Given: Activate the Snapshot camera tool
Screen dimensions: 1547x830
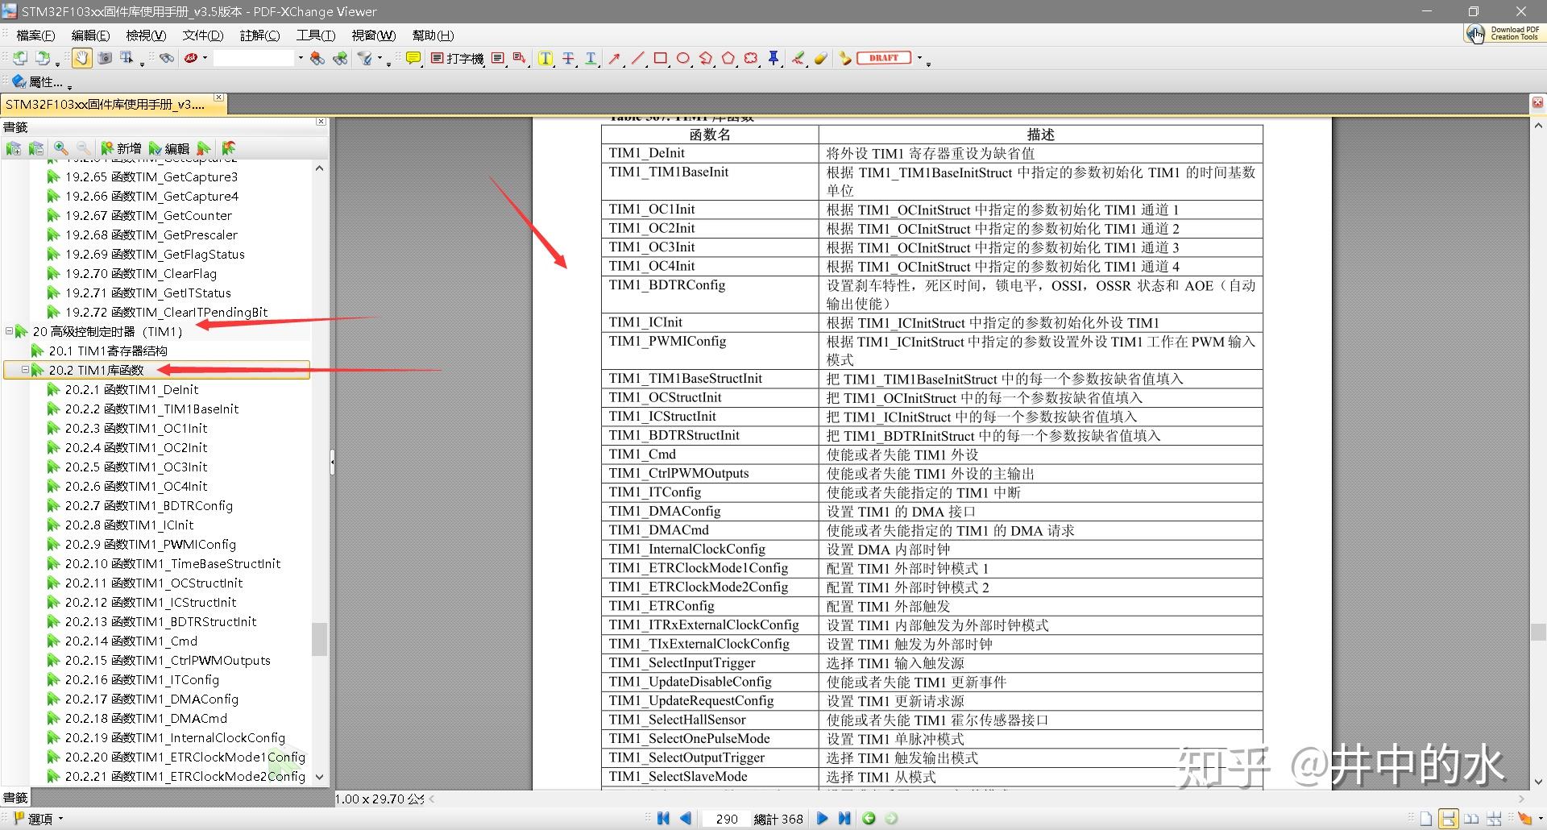Looking at the screenshot, I should [x=105, y=58].
